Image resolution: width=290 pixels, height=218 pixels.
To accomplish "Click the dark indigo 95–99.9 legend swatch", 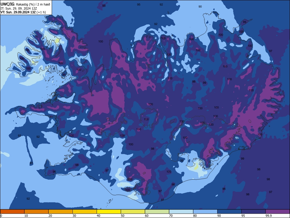I will pos(253,212).
